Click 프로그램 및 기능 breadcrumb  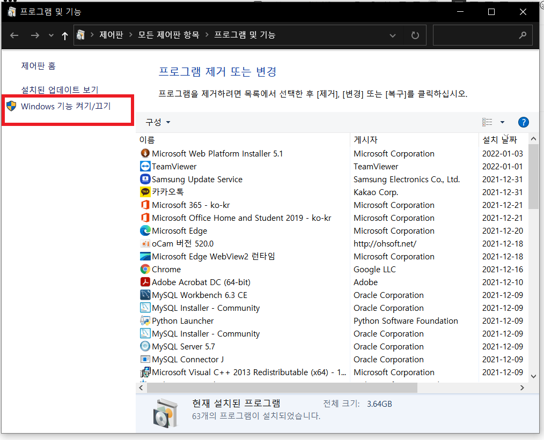click(x=245, y=35)
